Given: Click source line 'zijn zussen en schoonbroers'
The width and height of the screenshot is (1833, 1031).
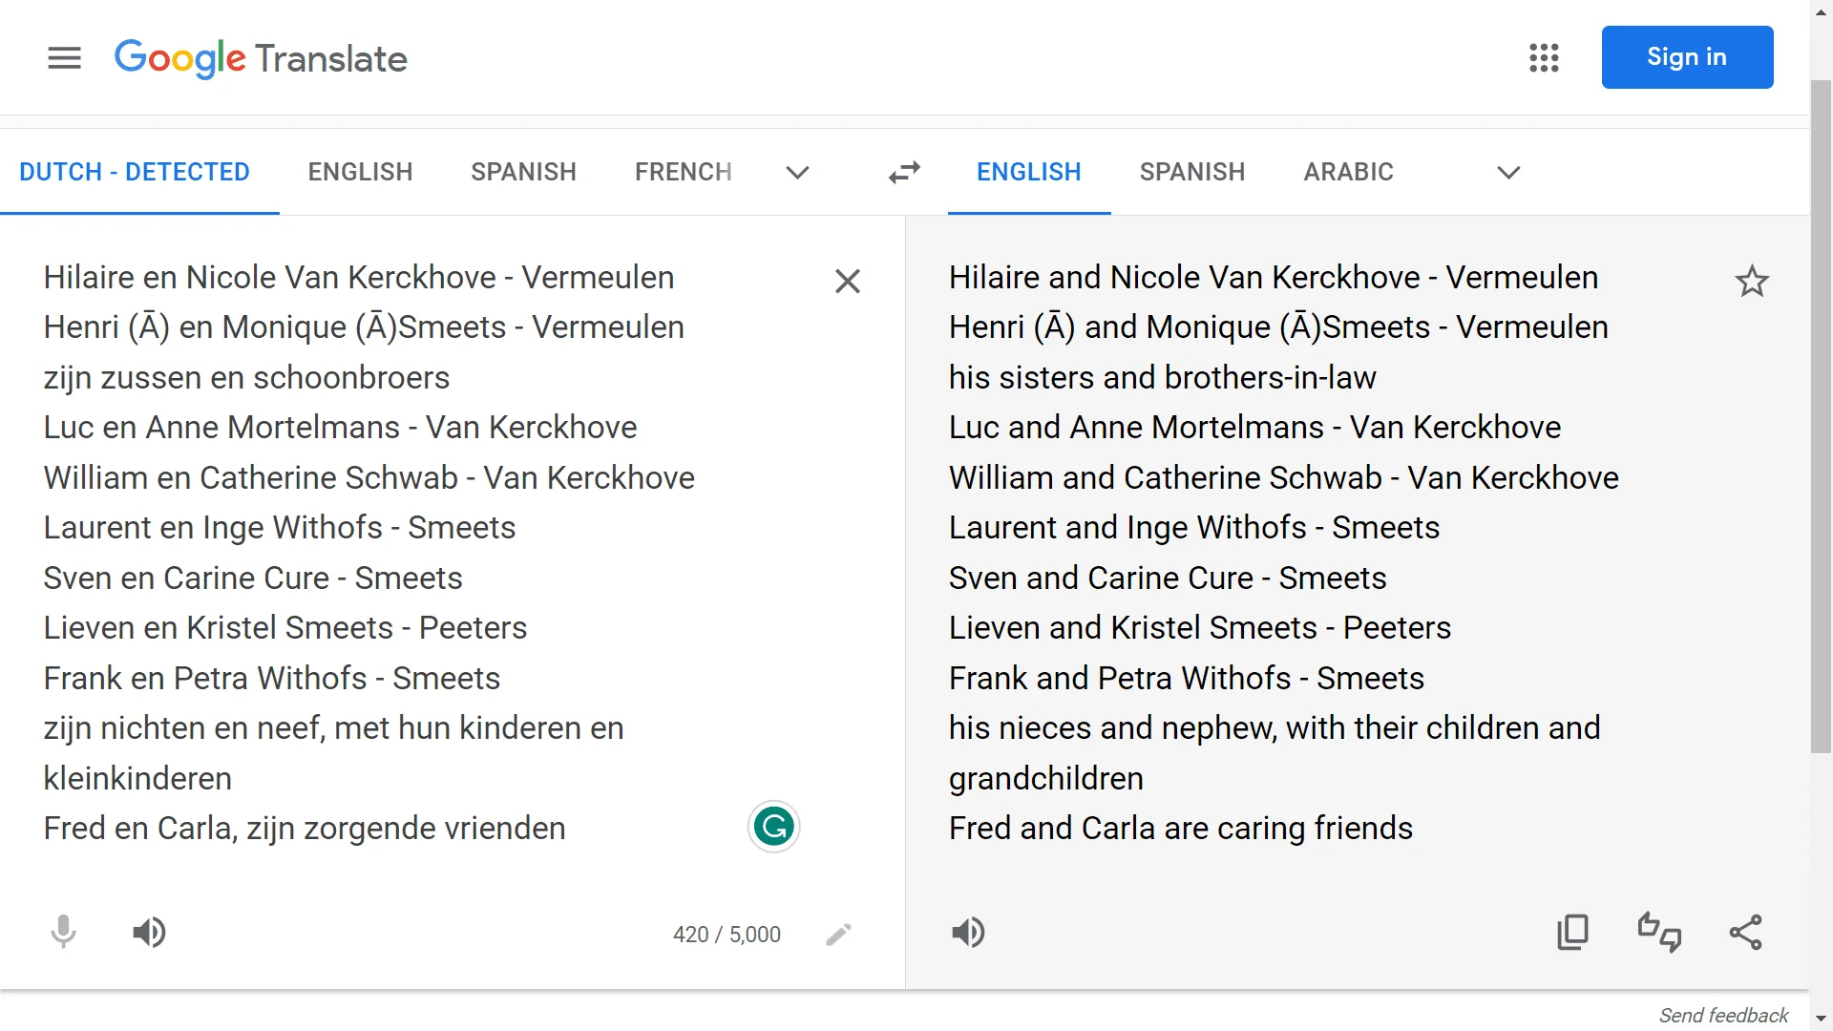Looking at the screenshot, I should tap(246, 378).
